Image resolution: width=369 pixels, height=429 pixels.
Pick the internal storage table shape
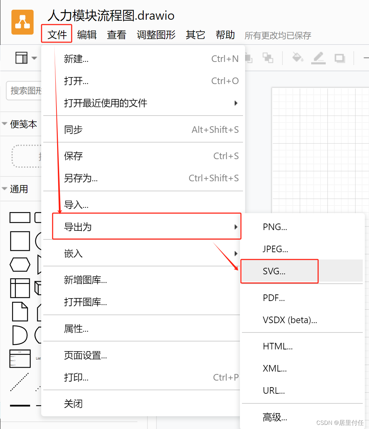[20, 288]
